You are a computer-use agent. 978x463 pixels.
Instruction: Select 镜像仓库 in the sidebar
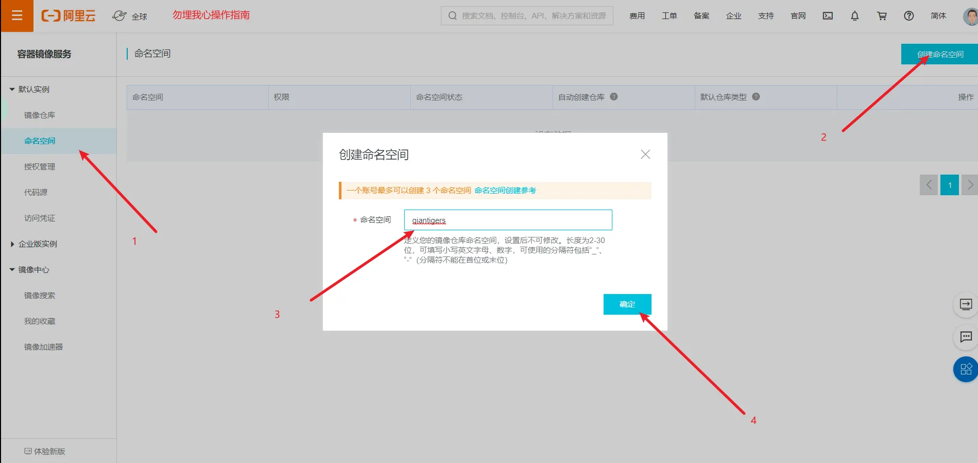[x=40, y=115]
